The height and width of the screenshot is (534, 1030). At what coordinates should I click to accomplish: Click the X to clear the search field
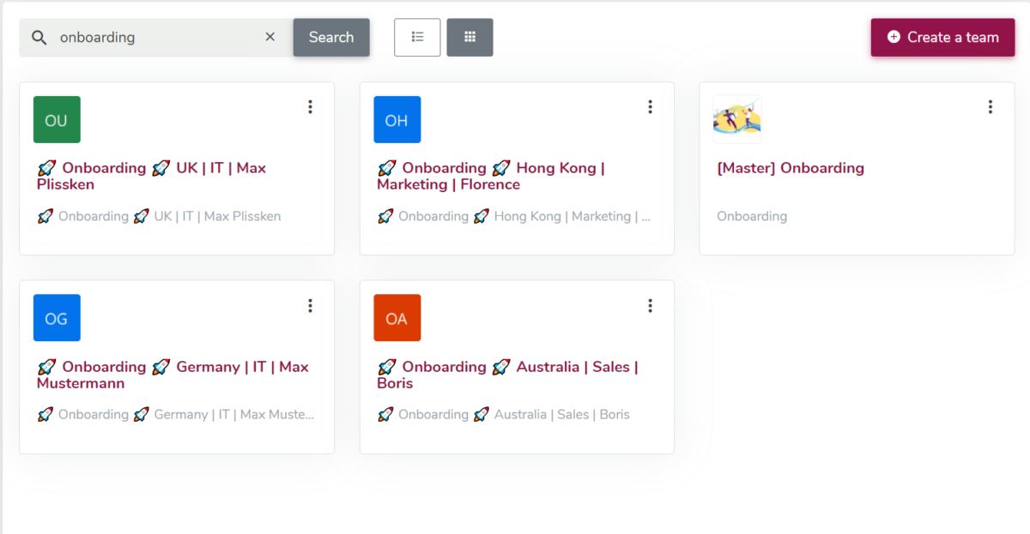(270, 37)
